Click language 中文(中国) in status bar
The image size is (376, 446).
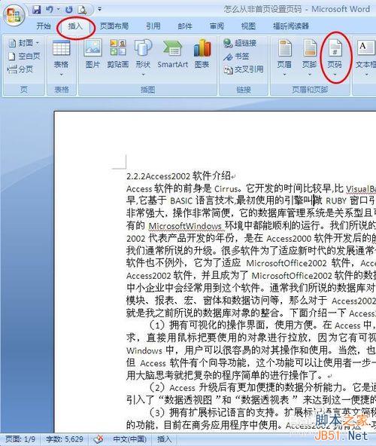130,439
